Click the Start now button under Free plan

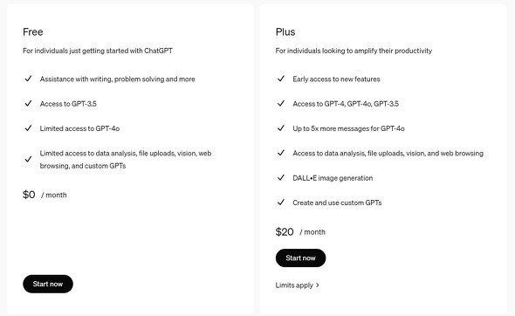pos(48,284)
